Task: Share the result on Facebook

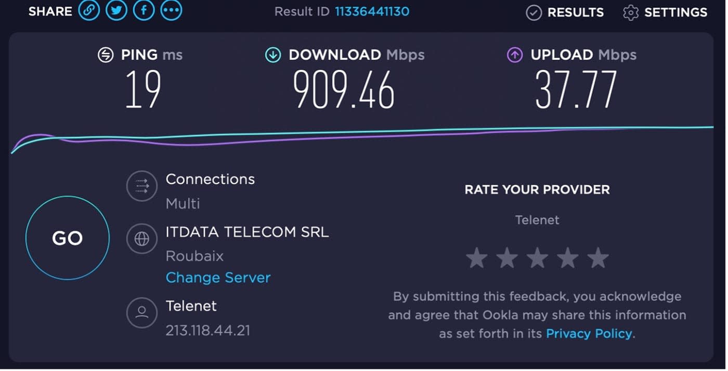Action: (144, 10)
